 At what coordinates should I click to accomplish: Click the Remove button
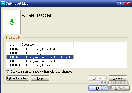click(118, 78)
